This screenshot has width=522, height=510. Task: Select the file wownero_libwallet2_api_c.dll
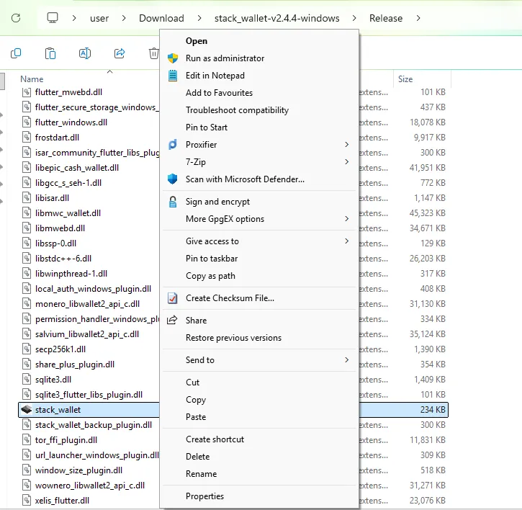(90, 486)
